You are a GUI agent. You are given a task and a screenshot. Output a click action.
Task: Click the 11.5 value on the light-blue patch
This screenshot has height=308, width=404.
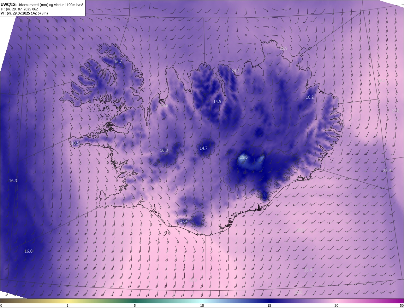click(x=244, y=157)
